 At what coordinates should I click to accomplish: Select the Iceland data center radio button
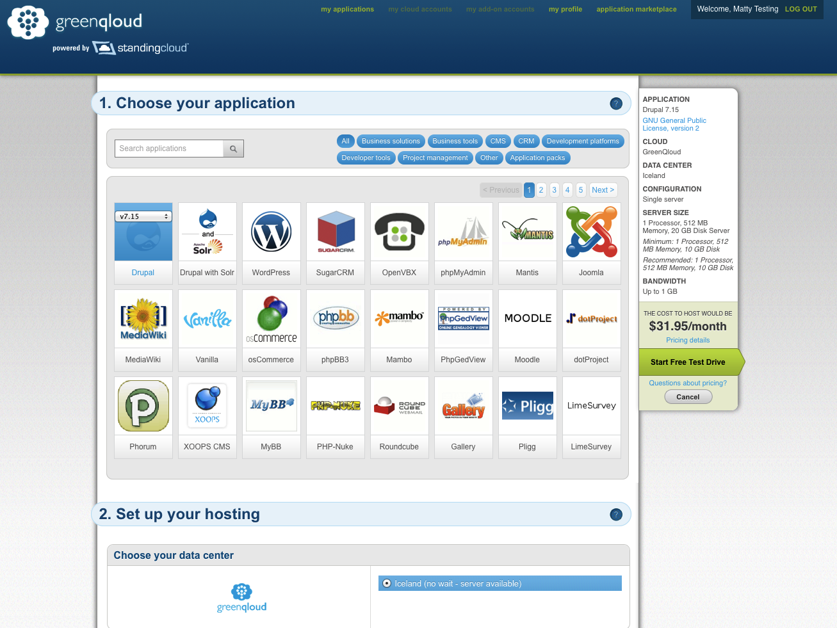click(387, 584)
